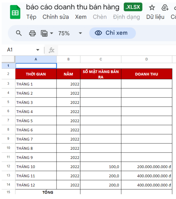The height and width of the screenshot is (199, 176).
Task: Open the Xem menu
Action: click(x=81, y=17)
